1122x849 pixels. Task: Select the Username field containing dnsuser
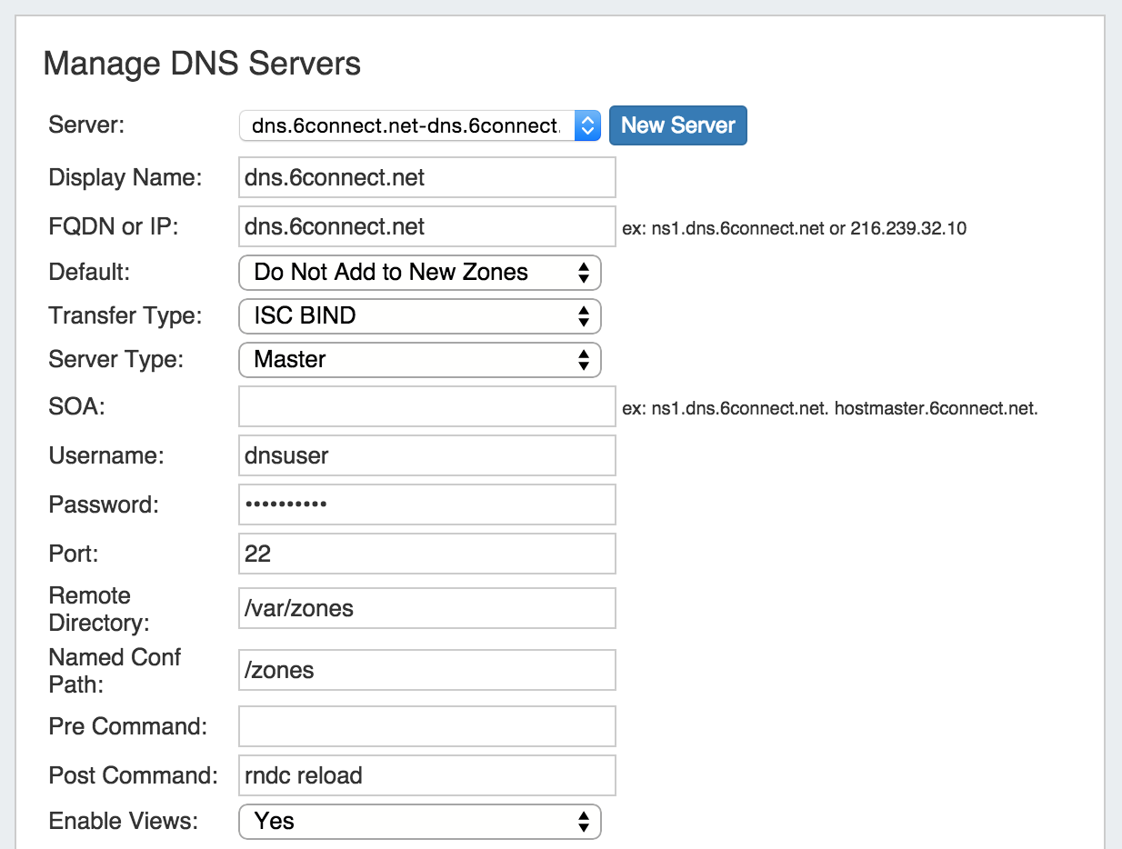tap(426, 455)
